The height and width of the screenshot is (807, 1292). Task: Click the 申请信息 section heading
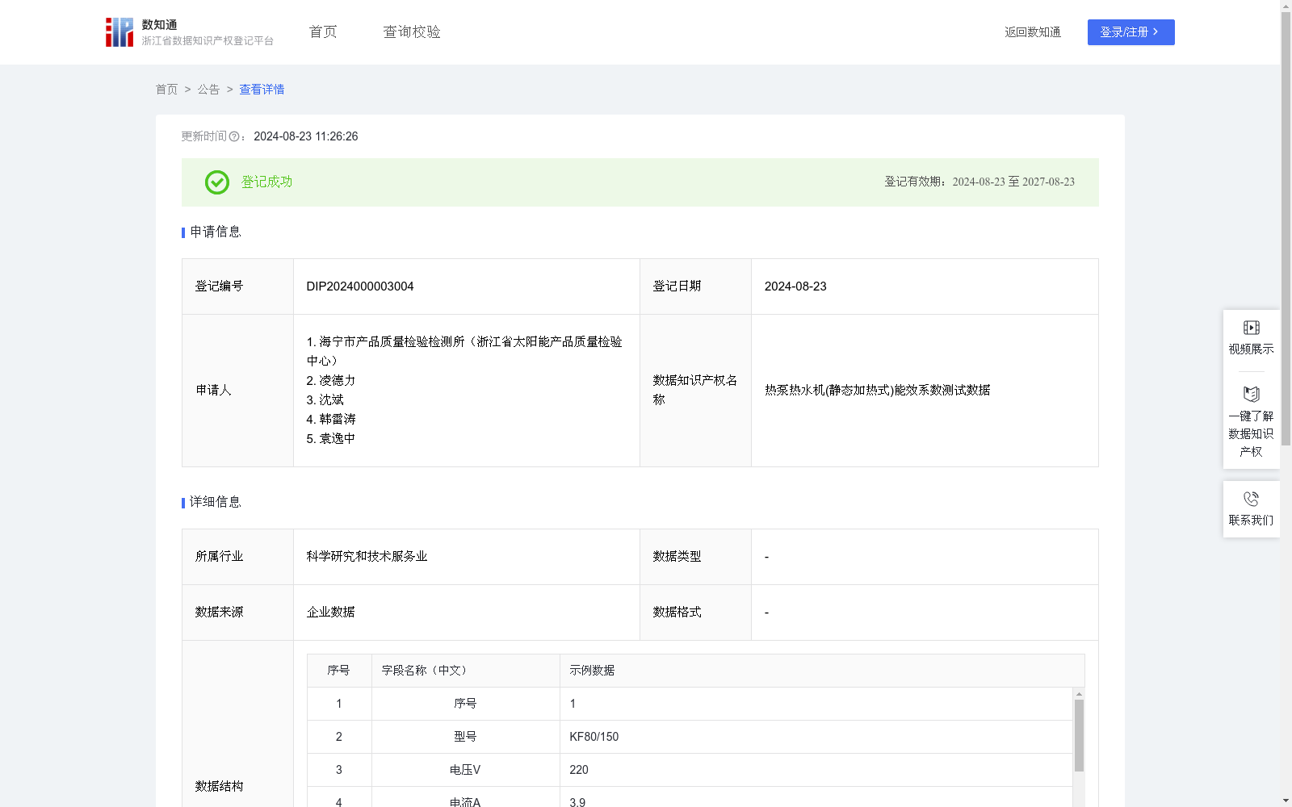click(215, 232)
